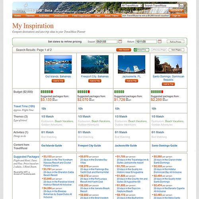Open the Out Islands, Bahamas photo thumbnail
The height and width of the screenshot is (199, 199).
58,64
